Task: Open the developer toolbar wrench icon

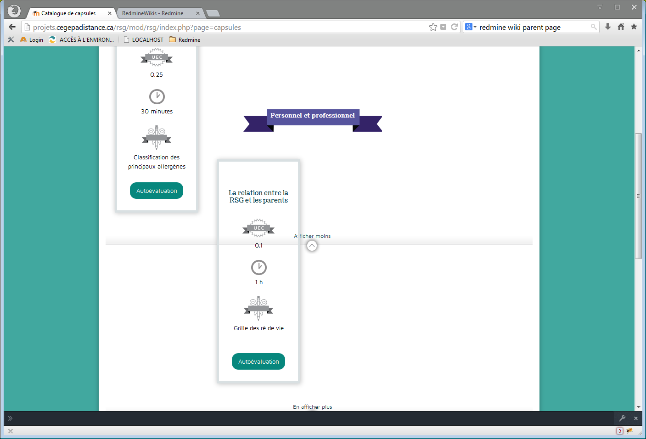Action: click(x=622, y=418)
